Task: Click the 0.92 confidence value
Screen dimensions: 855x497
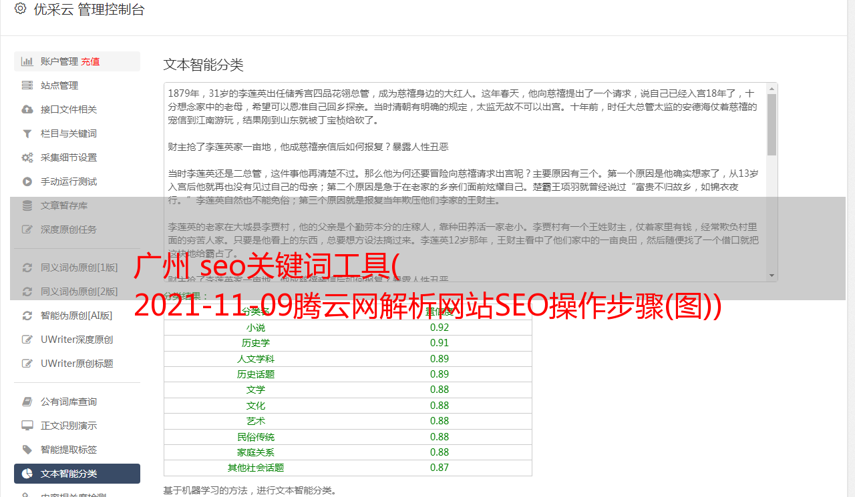Action: click(440, 328)
